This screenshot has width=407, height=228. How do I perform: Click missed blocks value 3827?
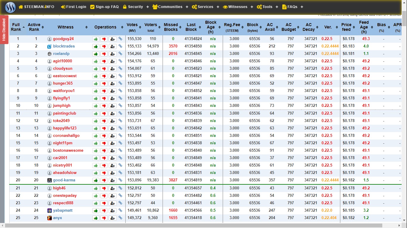tap(173, 180)
